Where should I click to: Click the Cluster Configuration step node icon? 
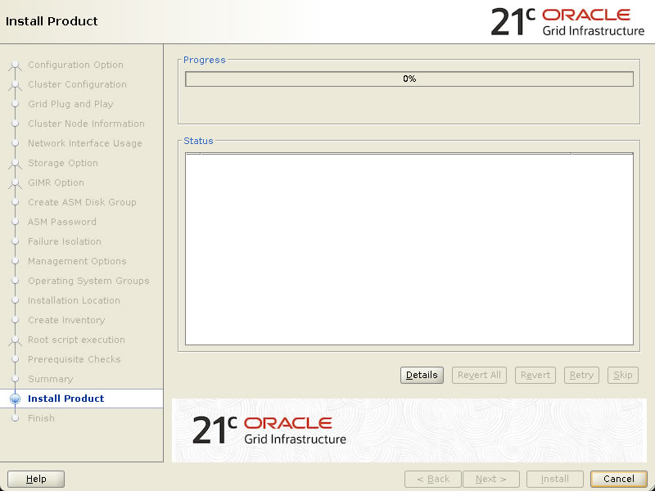click(15, 84)
